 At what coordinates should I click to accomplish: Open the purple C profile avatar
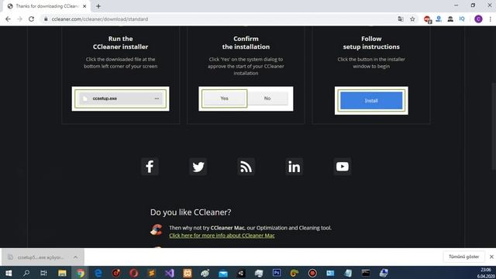pyautogui.click(x=478, y=19)
